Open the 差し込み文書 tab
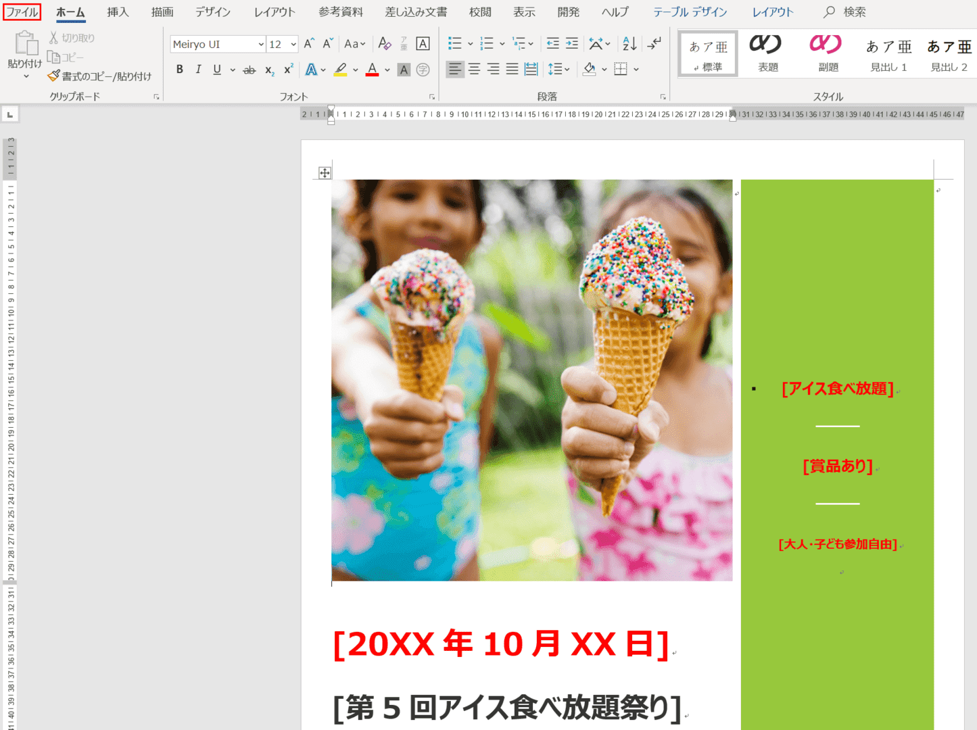Viewport: 977px width, 730px height. click(416, 12)
